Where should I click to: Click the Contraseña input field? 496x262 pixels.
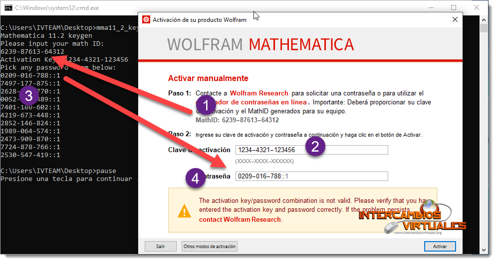click(311, 176)
